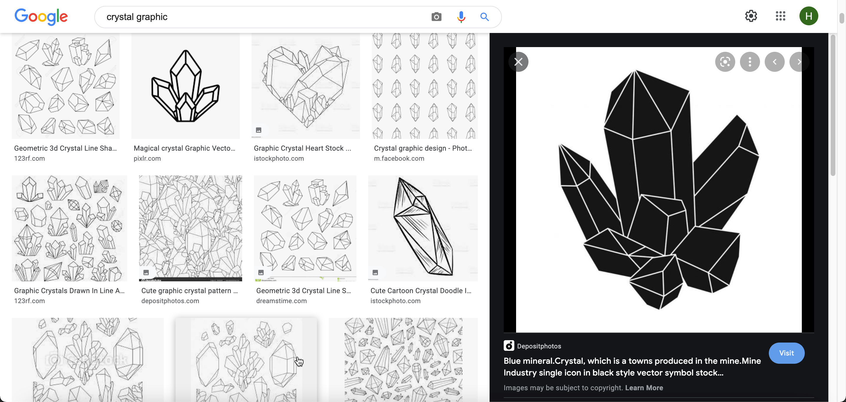Open the settings gear icon
Screen dimensions: 846x402
click(x=751, y=16)
